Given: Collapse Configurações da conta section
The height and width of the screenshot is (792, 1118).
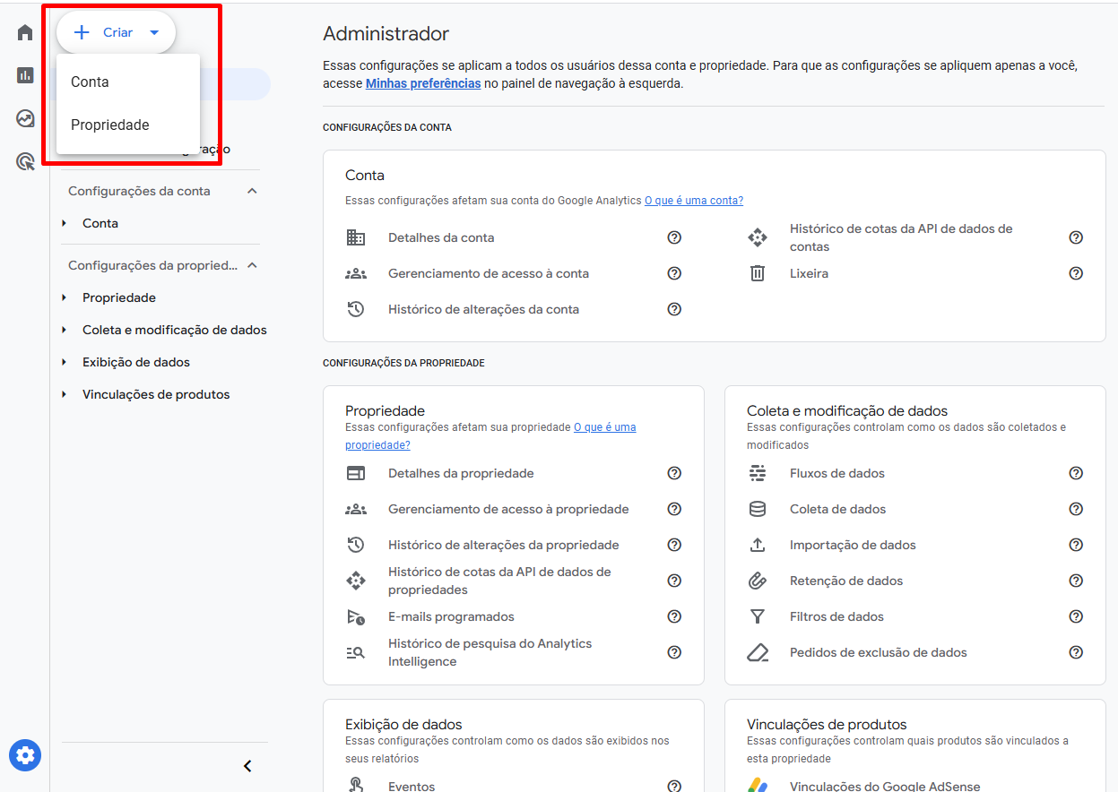Looking at the screenshot, I should 252,191.
